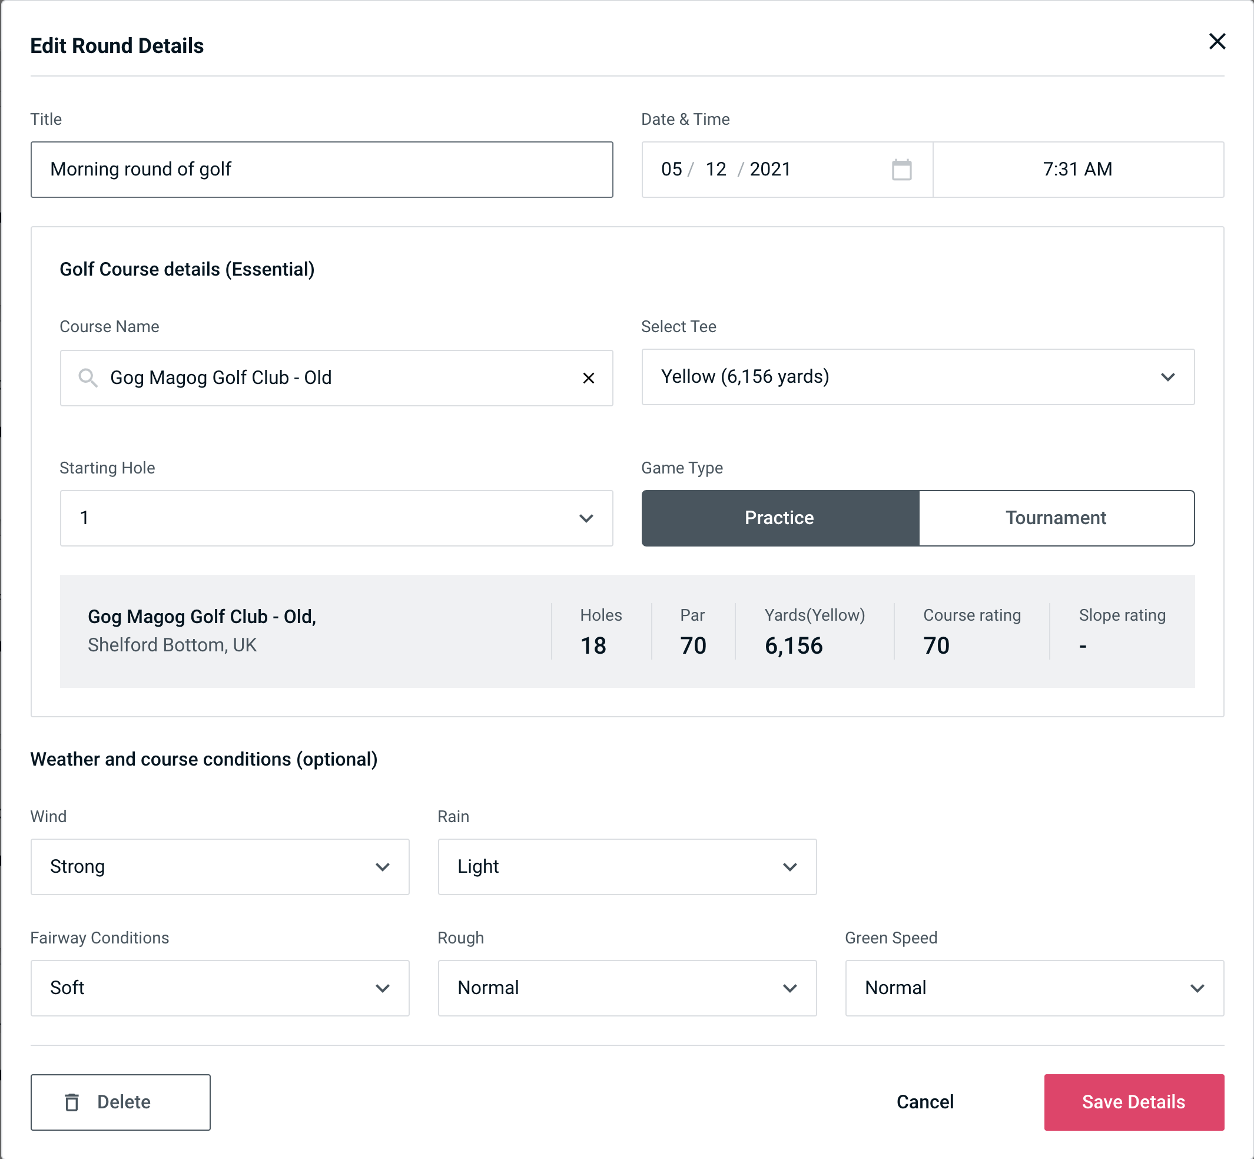This screenshot has height=1159, width=1254.
Task: Select Yellow tee option in Select Tee
Action: [918, 377]
